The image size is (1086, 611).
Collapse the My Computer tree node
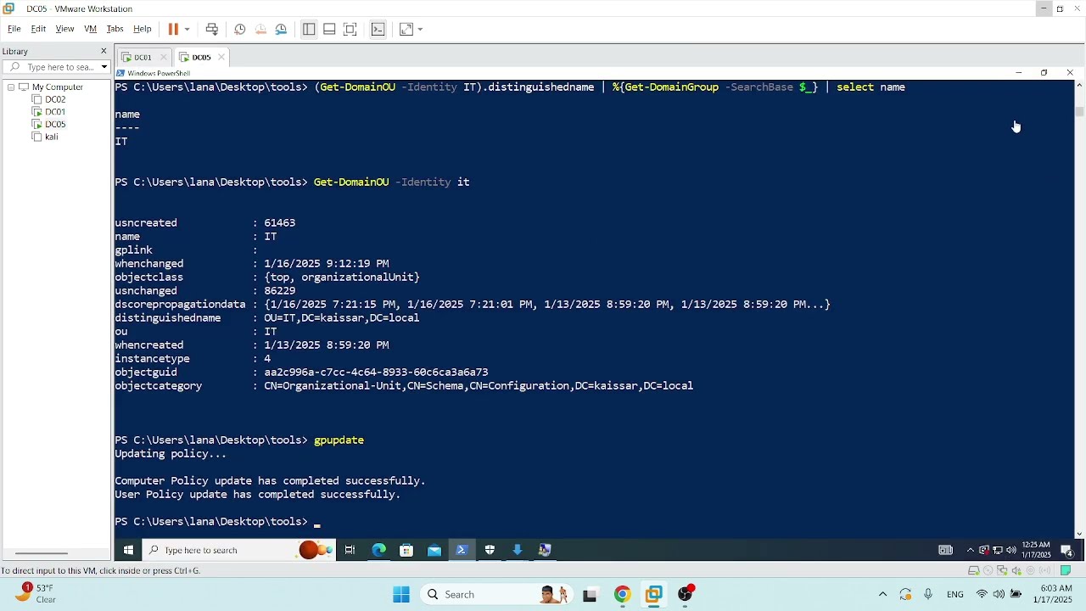click(10, 87)
